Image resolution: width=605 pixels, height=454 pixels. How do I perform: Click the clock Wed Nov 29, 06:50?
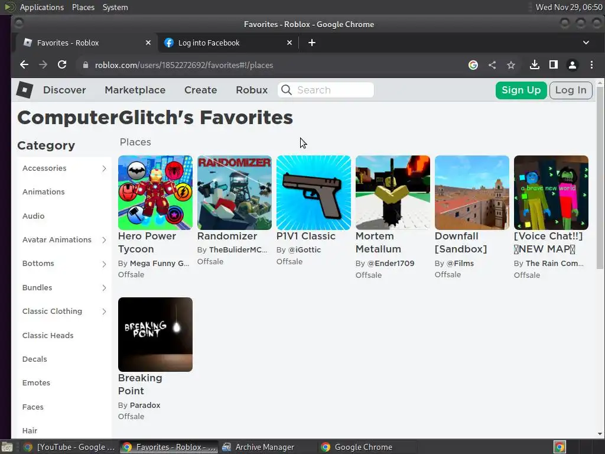tap(569, 7)
